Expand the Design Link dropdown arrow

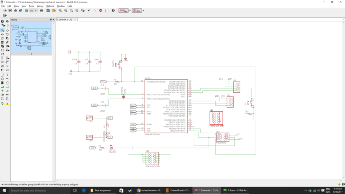tap(130, 10)
